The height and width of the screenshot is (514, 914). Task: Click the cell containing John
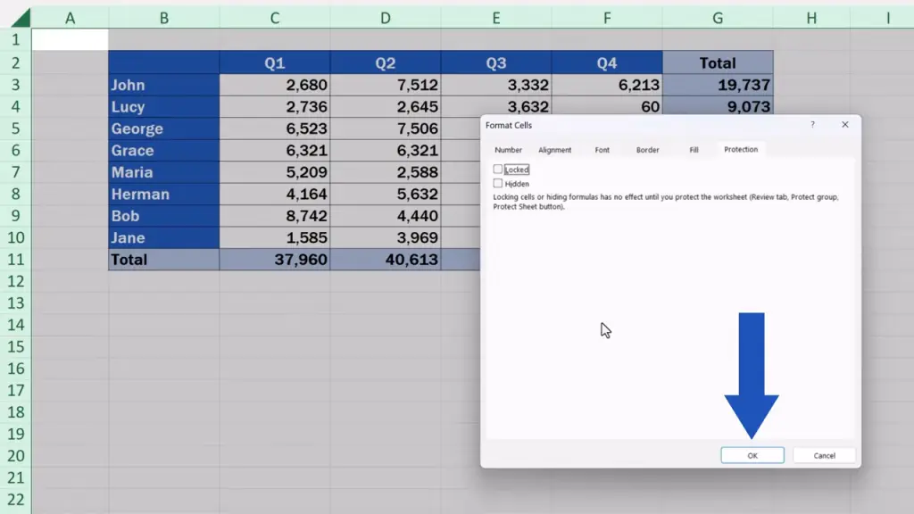[163, 85]
